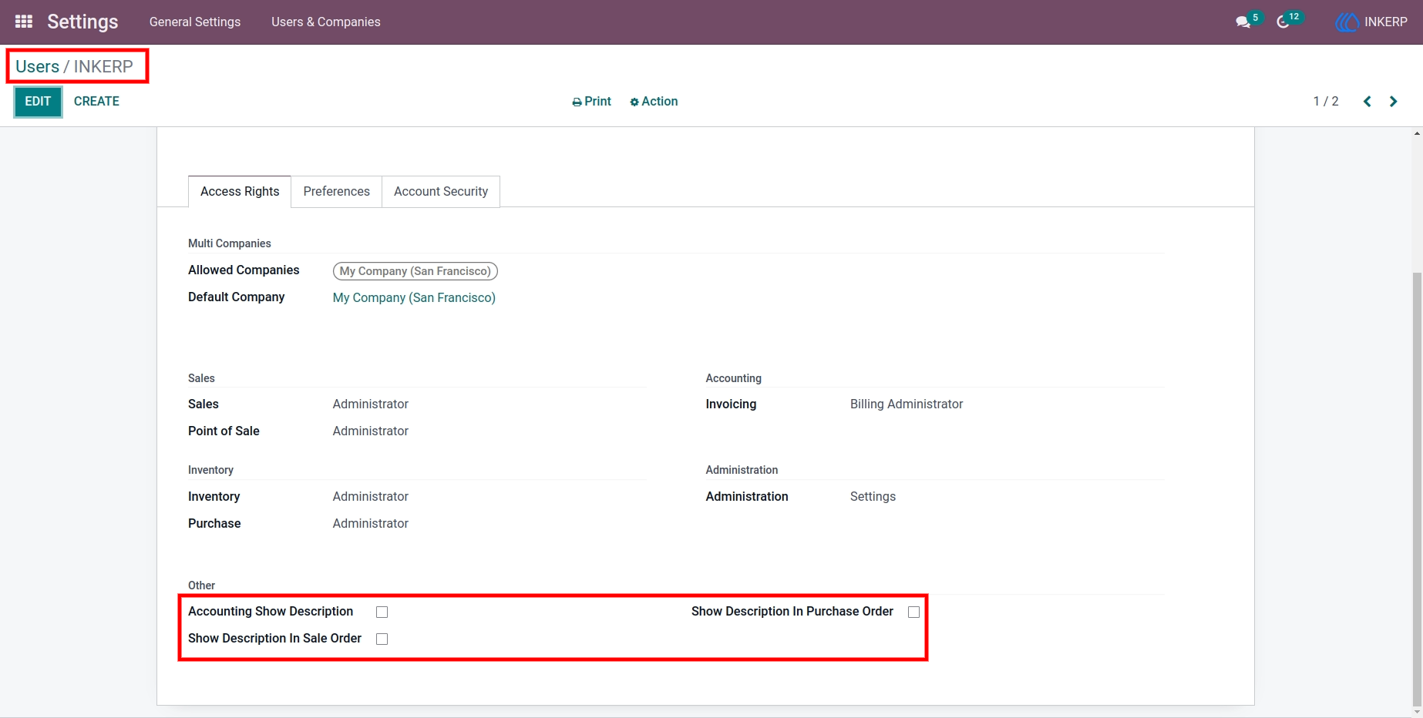Click the Billing Administrator invoicing value

[907, 404]
